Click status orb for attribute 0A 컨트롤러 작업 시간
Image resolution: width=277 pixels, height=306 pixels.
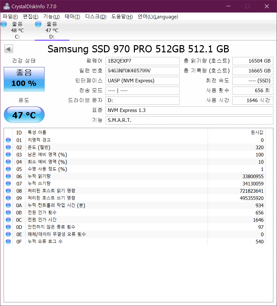[8, 205]
